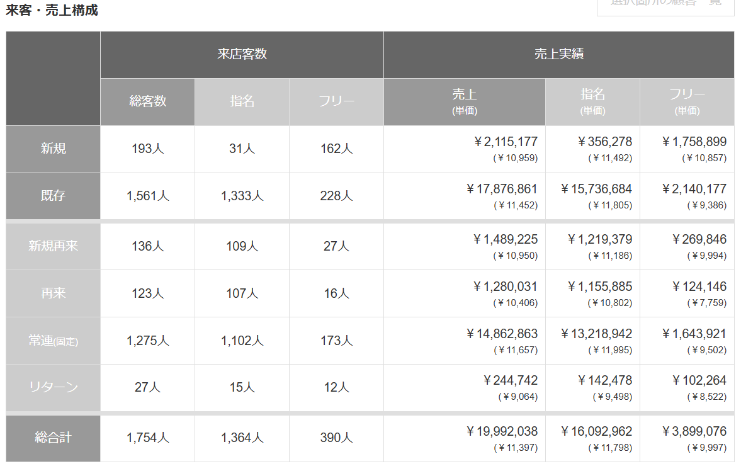Click the partially visible customer list button

(x=665, y=5)
